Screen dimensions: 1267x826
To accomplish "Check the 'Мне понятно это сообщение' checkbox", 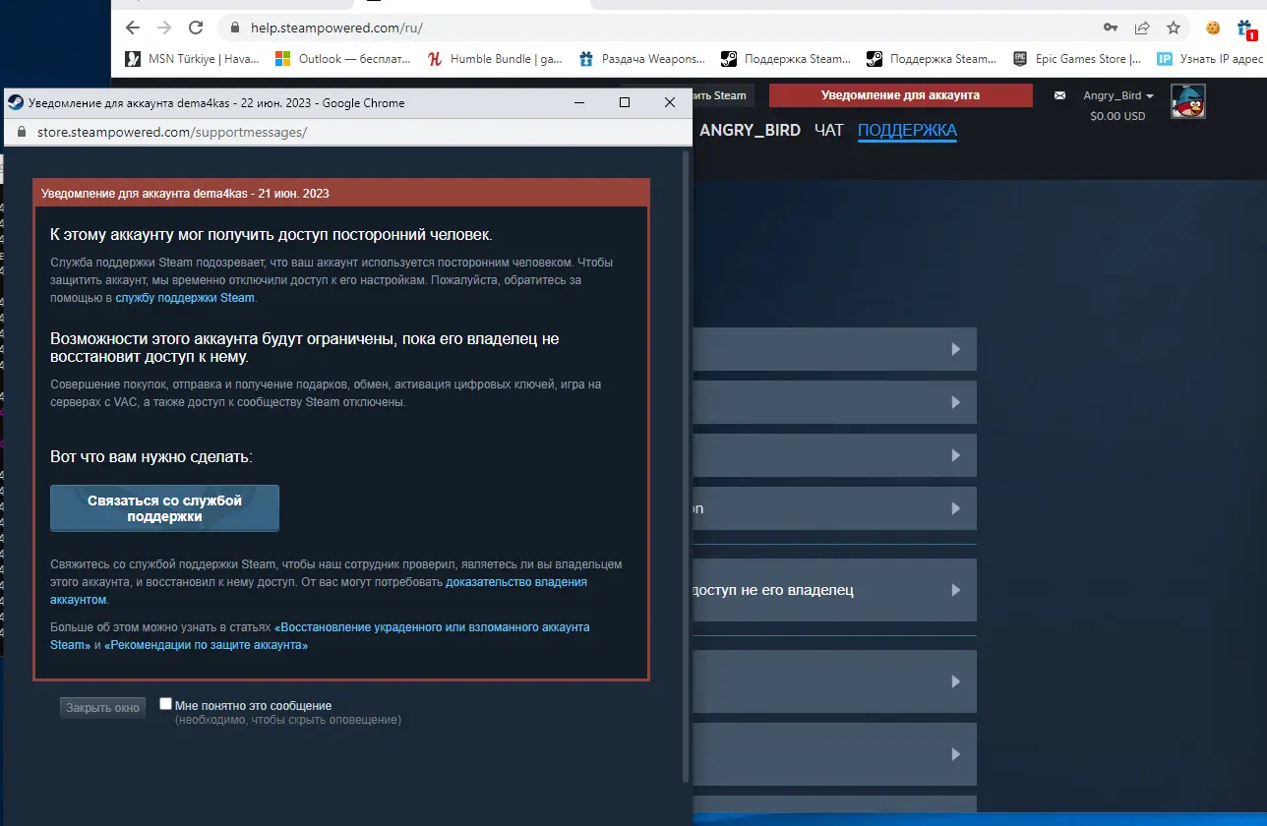I will [166, 704].
